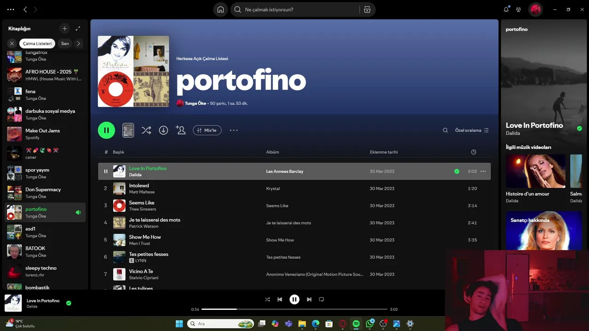Sort by the Başlık column header

coord(119,152)
